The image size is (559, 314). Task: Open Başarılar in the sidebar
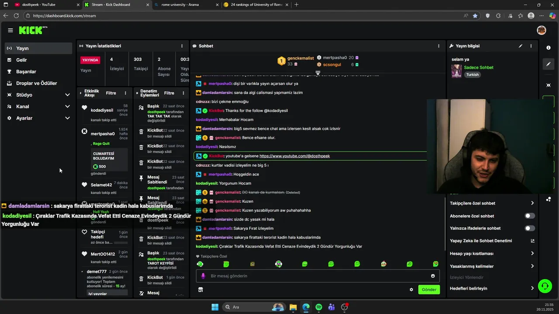click(38, 72)
